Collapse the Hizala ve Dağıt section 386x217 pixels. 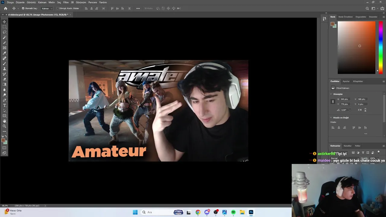click(331, 118)
